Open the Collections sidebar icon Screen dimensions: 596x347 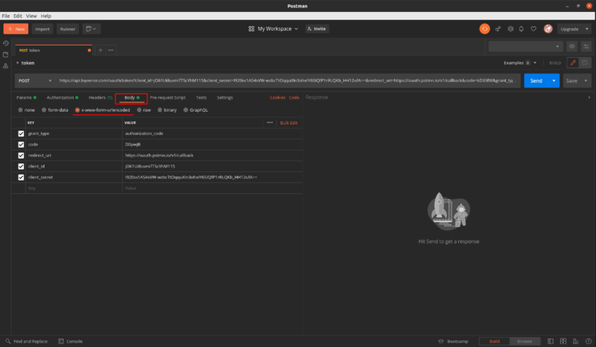click(6, 54)
